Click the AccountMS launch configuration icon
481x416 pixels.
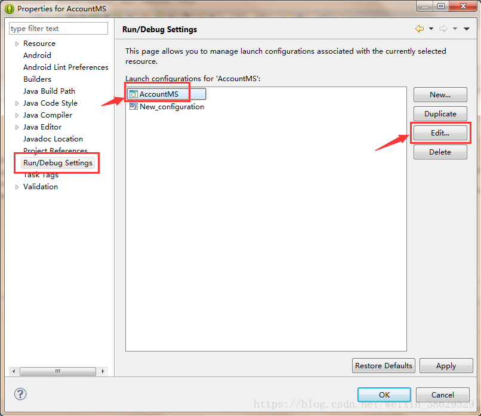(x=134, y=94)
